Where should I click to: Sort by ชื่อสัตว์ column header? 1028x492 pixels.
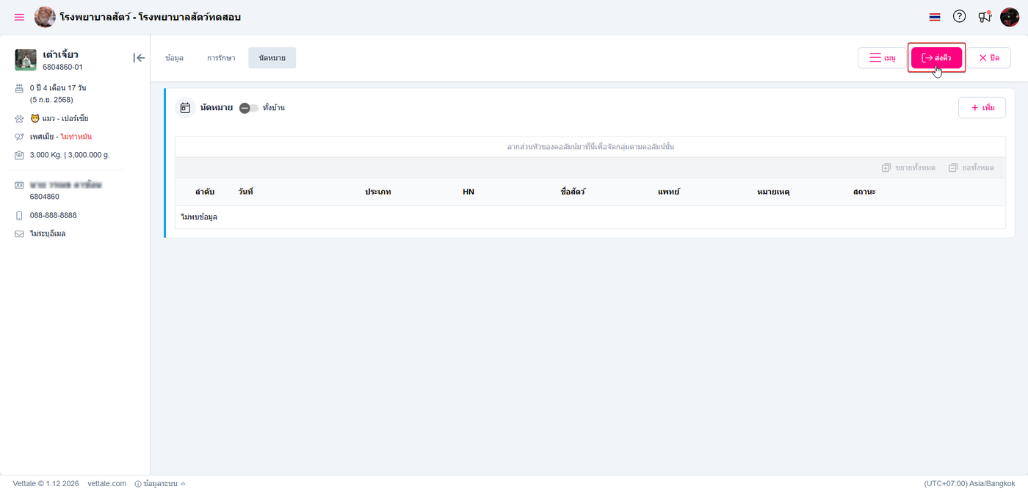tap(573, 192)
